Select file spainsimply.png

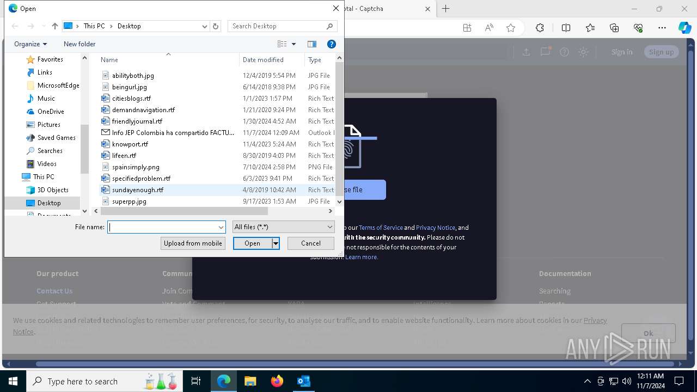[x=136, y=167]
